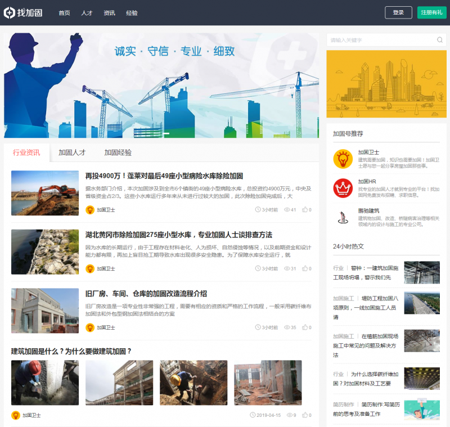Click the 找加固 site logo
Screen dimensions: 450x427
pos(23,12)
